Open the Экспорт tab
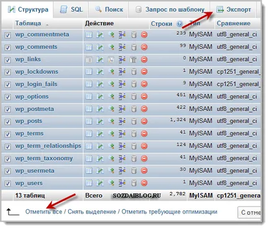 pos(234,9)
